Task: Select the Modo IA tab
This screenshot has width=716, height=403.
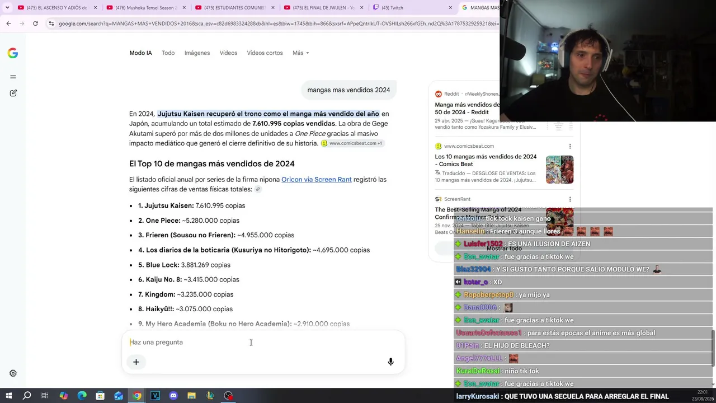Action: click(140, 53)
